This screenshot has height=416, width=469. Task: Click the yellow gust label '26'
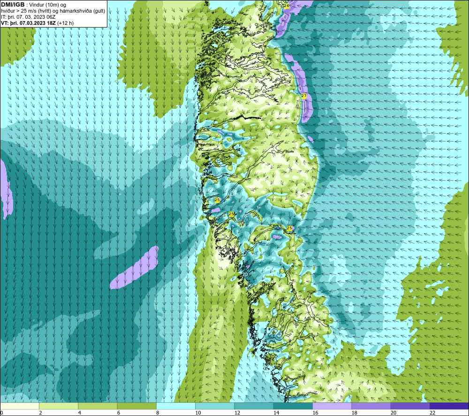(x=287, y=6)
